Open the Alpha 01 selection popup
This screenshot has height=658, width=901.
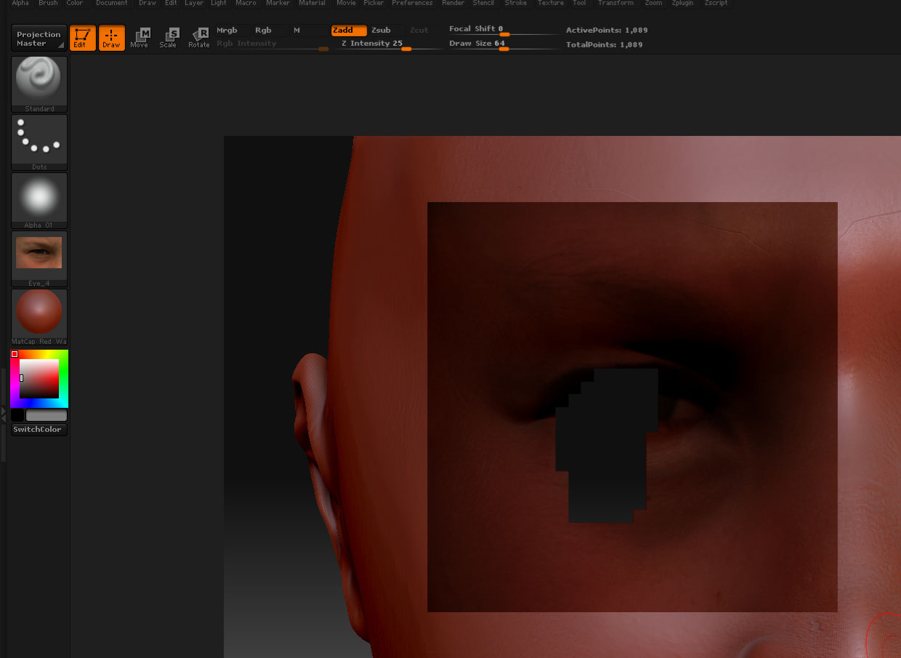coord(39,199)
